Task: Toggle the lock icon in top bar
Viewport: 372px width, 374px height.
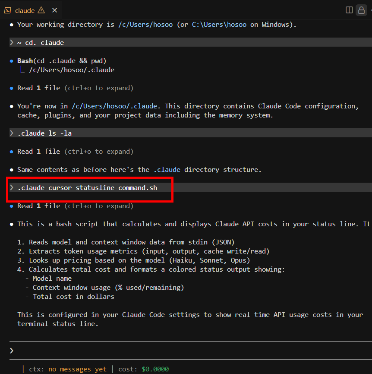Action: 361,10
